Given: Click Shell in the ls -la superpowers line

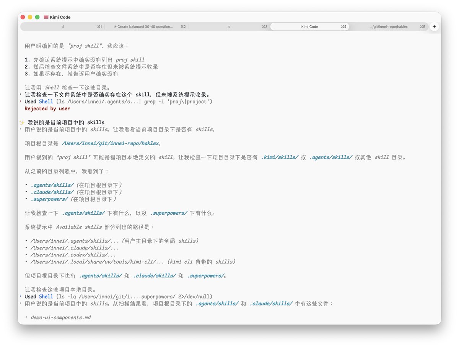Looking at the screenshot, I should click(46, 297).
